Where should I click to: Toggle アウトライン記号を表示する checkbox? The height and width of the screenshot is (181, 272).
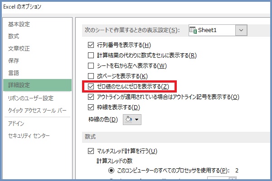[91, 97]
